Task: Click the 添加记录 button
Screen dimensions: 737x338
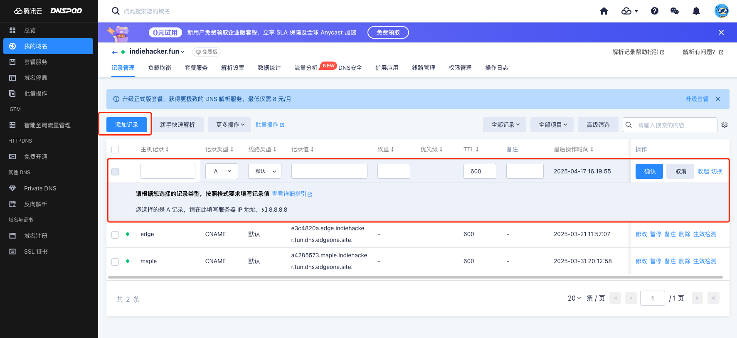Action: pos(127,125)
